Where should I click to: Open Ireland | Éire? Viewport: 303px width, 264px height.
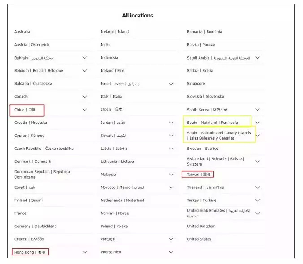point(113,71)
